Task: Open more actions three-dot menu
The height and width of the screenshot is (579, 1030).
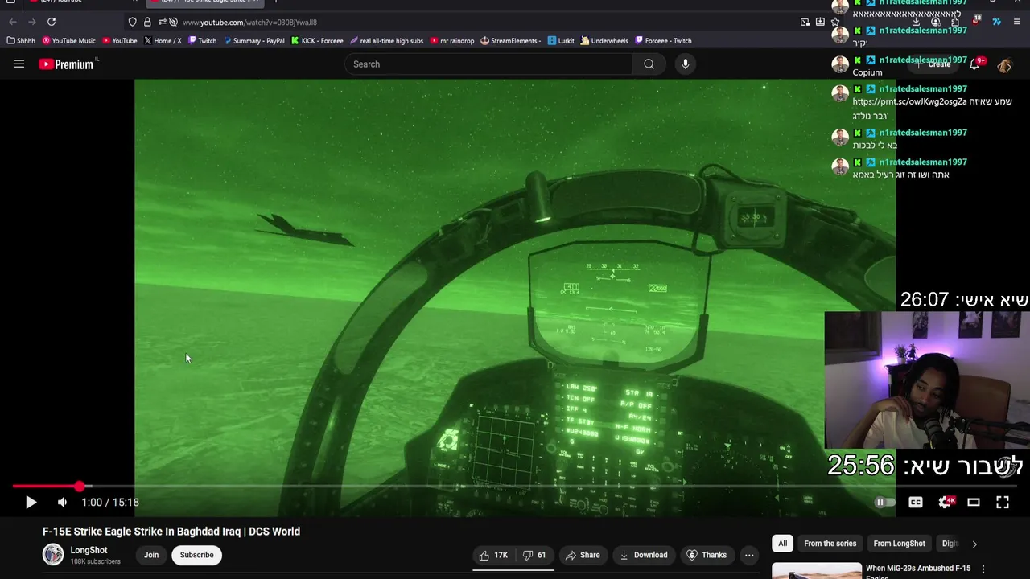Action: coord(749,555)
